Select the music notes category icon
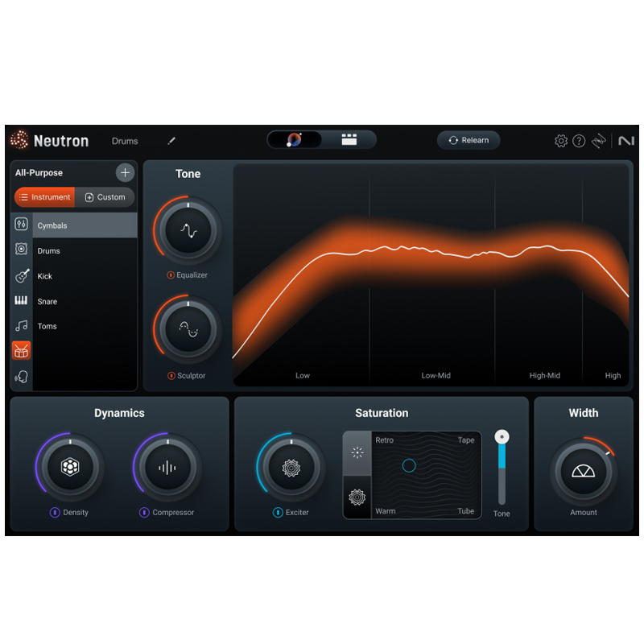The width and height of the screenshot is (644, 644). click(22, 326)
